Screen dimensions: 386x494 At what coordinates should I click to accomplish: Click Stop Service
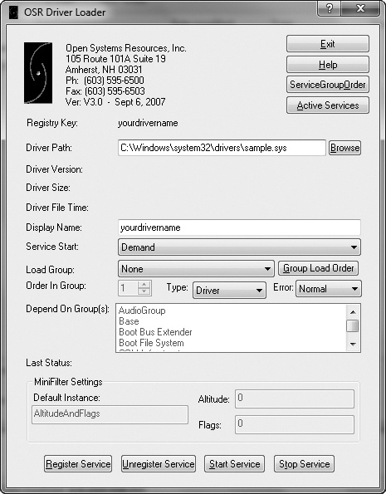point(304,464)
